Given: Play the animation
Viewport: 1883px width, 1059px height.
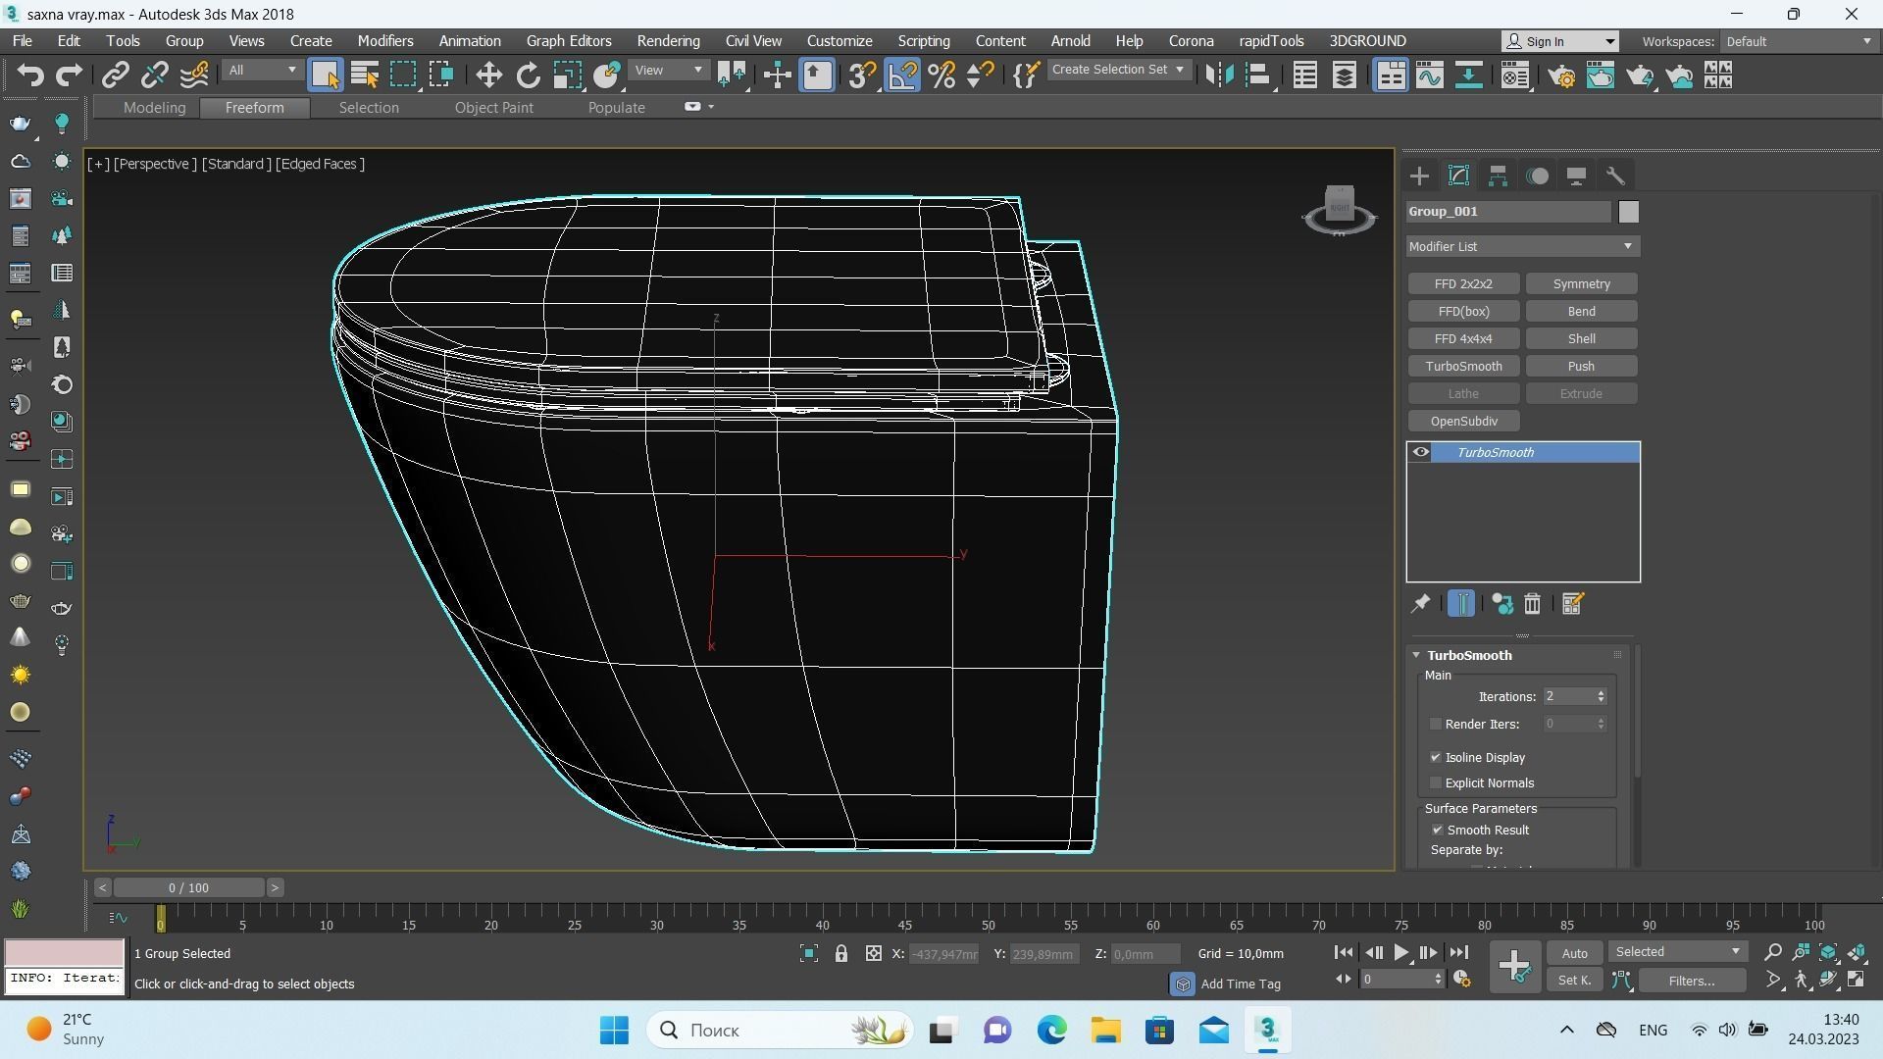Looking at the screenshot, I should pyautogui.click(x=1400, y=952).
